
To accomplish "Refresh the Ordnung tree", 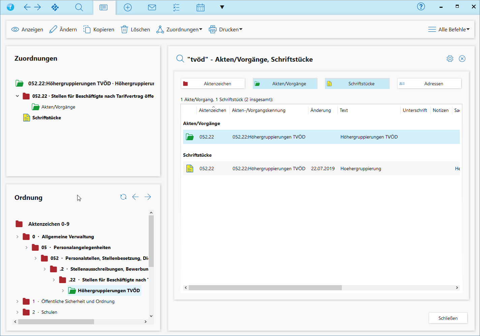I will tap(123, 197).
